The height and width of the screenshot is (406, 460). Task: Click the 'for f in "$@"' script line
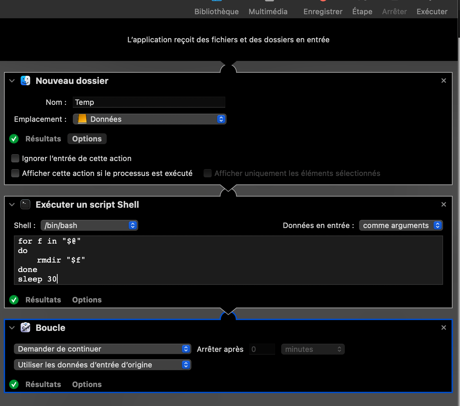(49, 241)
